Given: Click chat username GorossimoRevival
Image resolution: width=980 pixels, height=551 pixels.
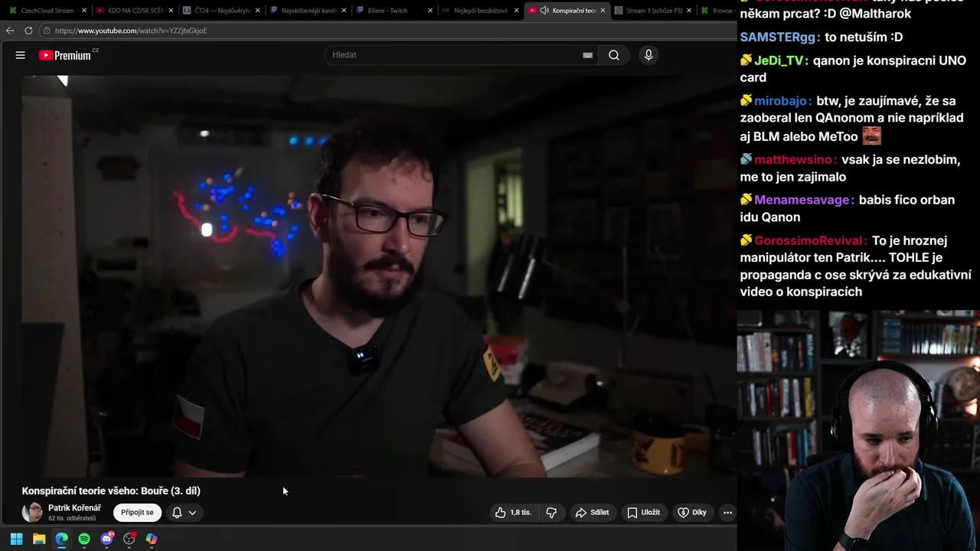Looking at the screenshot, I should 810,240.
